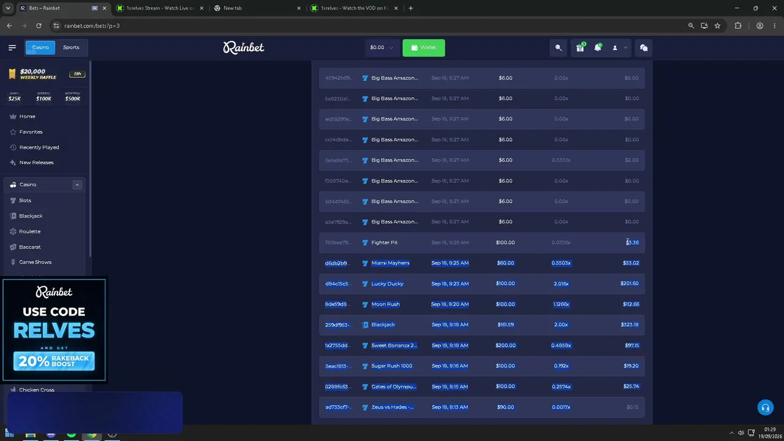Image resolution: width=784 pixels, height=441 pixels.
Task: Click the Zeus vs Hades game icon
Action: (365, 407)
